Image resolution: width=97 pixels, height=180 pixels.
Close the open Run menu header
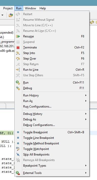(x=19, y=8)
